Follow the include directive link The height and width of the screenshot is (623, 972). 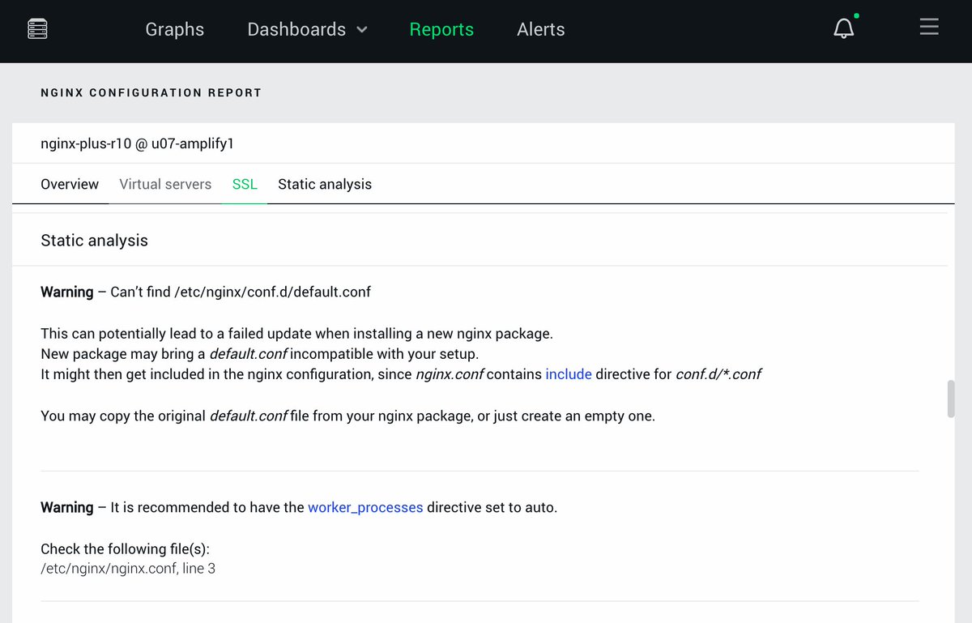coord(569,374)
